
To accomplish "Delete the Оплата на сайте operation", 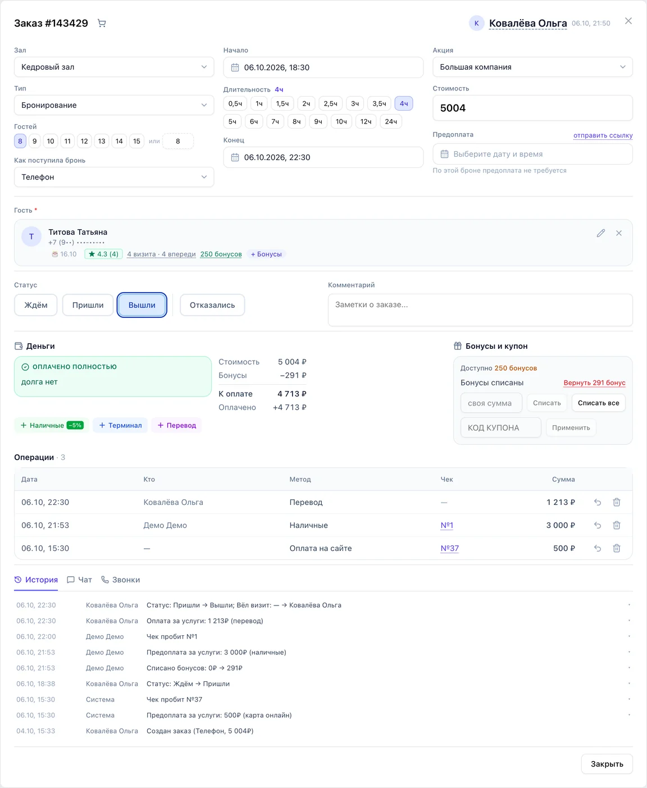I will tap(617, 548).
